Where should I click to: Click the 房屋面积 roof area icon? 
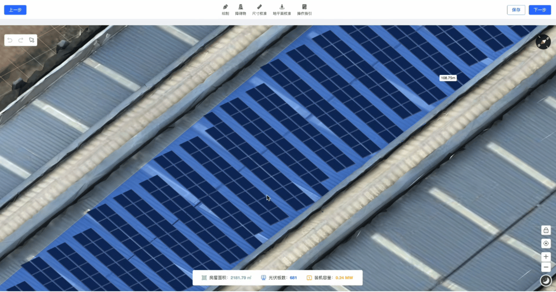[x=204, y=278]
